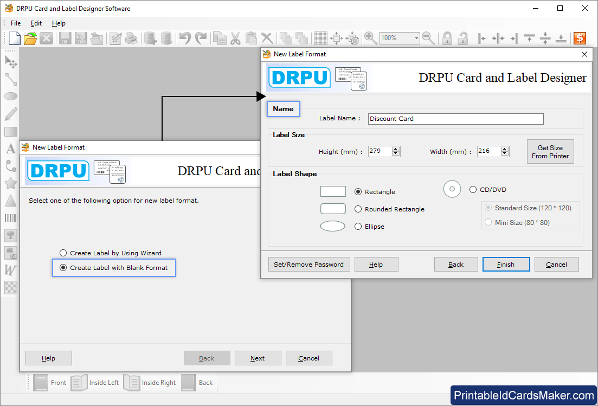Screen dimensions: 598x406
Task: Click the Delete X icon next to Paste
Action: pyautogui.click(x=267, y=38)
